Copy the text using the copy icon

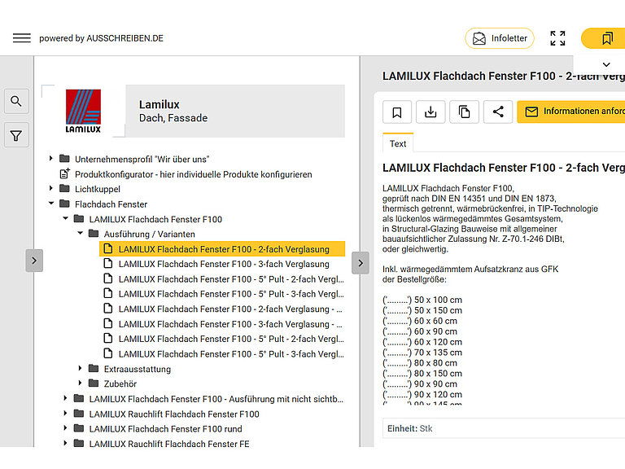tap(465, 112)
